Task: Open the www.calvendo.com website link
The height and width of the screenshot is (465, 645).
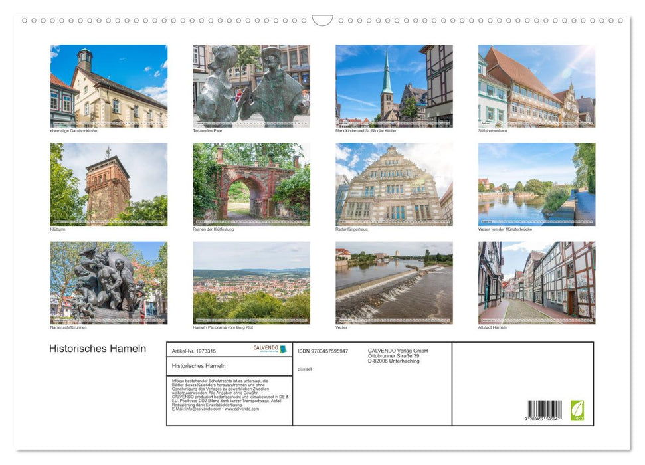Action: tap(241, 409)
